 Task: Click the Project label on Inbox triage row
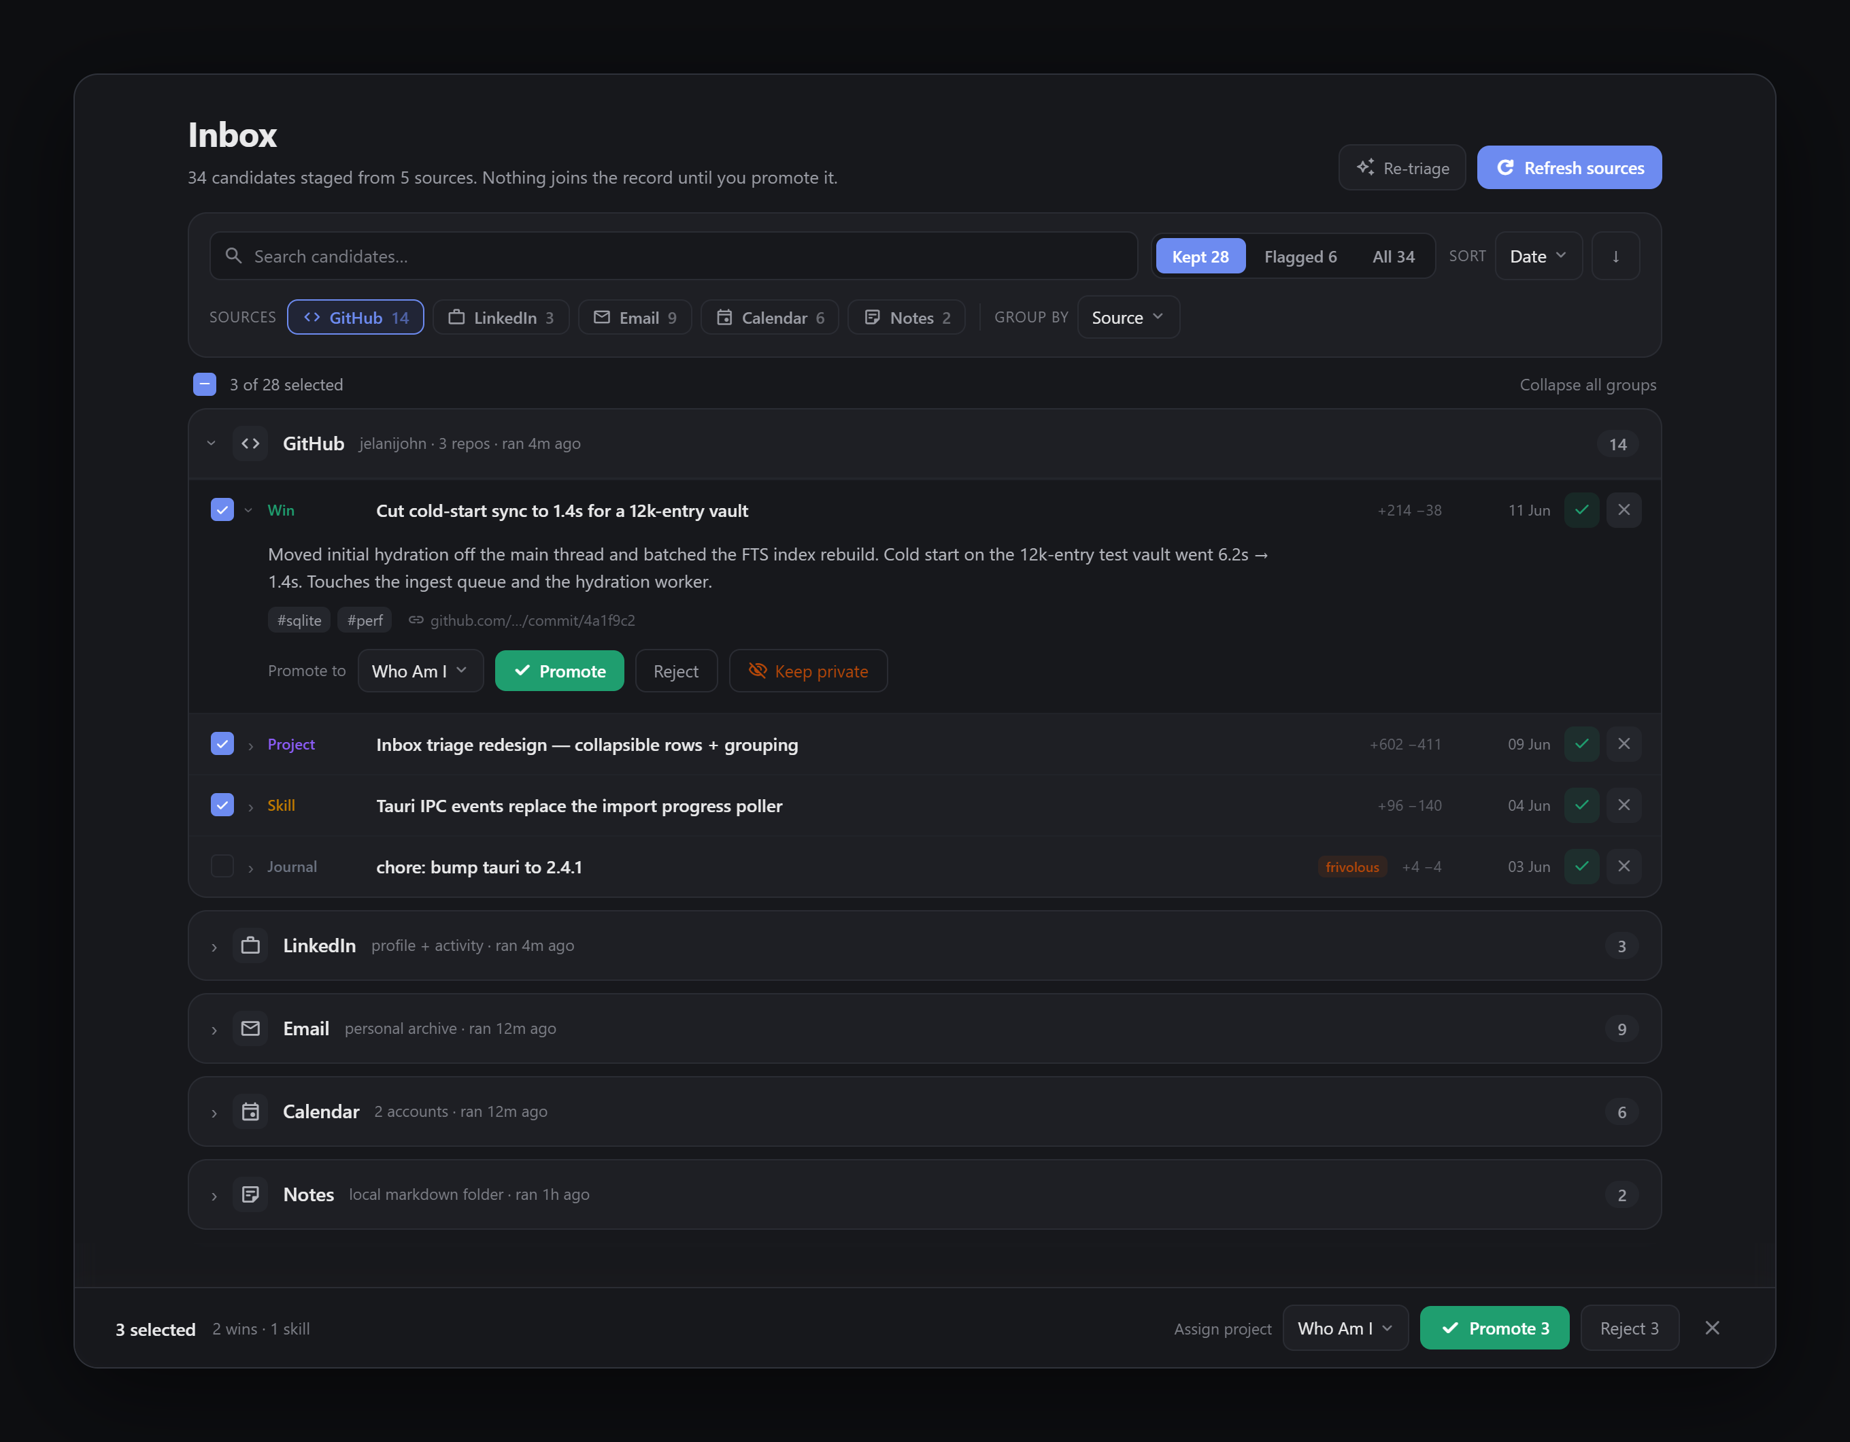tap(291, 744)
